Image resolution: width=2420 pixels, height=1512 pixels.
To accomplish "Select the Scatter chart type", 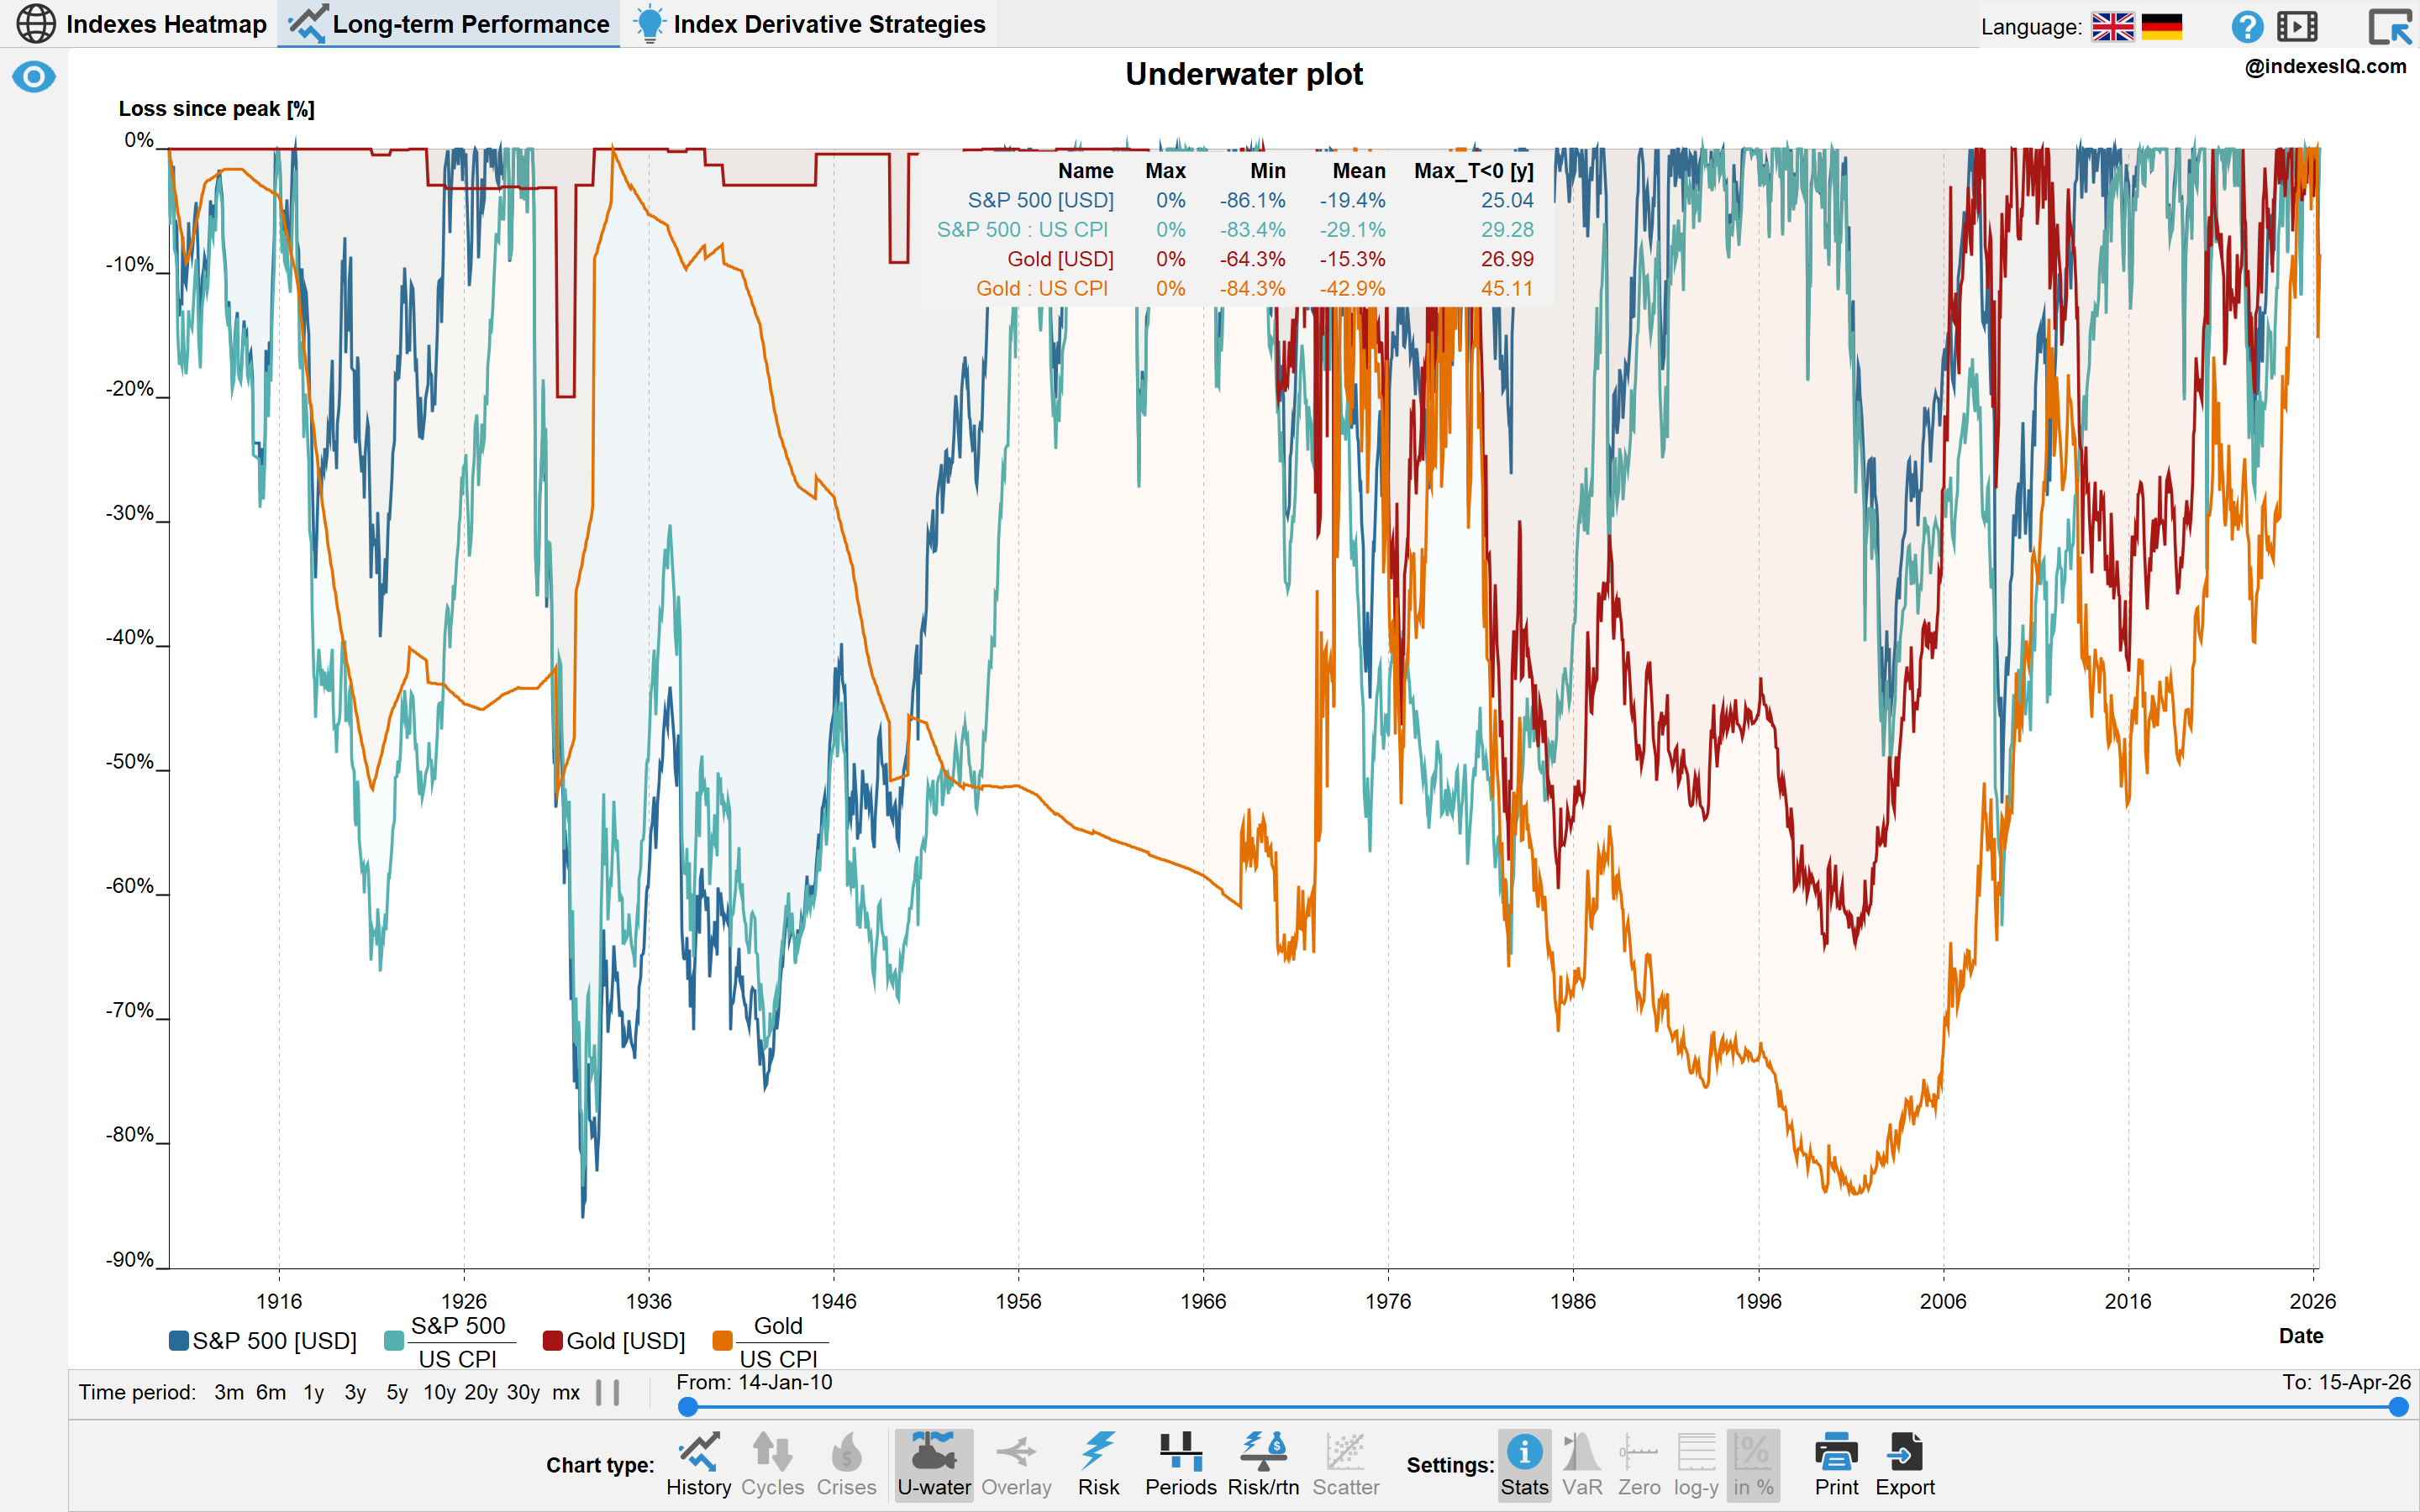I will coord(1345,1465).
